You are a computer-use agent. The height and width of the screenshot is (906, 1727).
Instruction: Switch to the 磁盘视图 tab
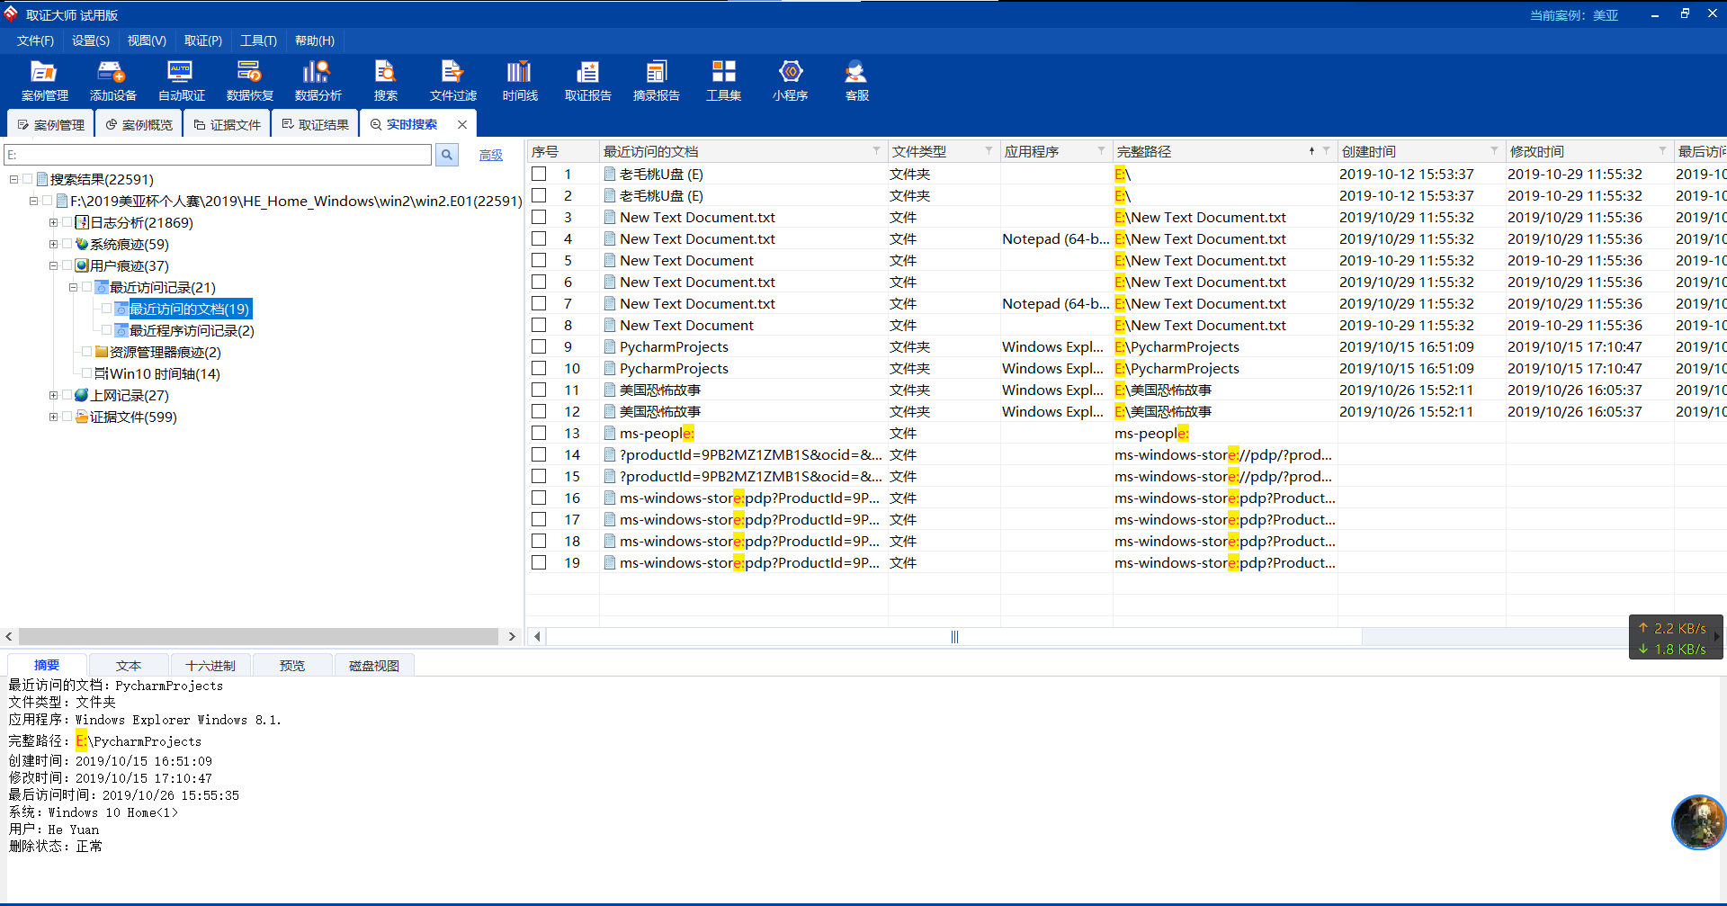pyautogui.click(x=373, y=666)
